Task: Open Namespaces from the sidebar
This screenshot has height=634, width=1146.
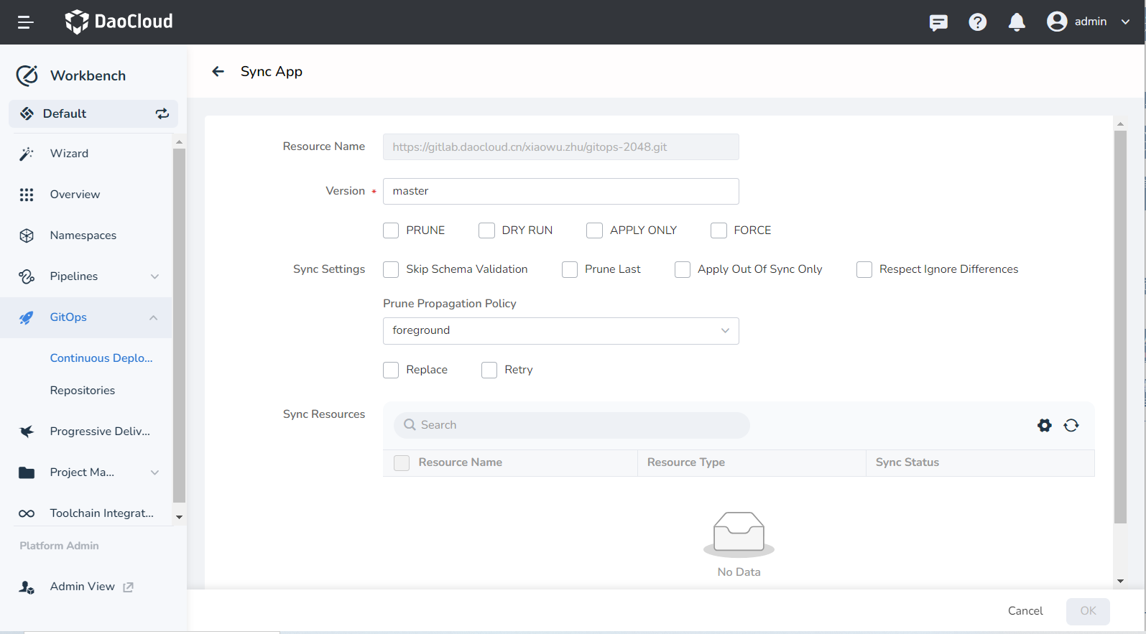Action: (x=83, y=236)
